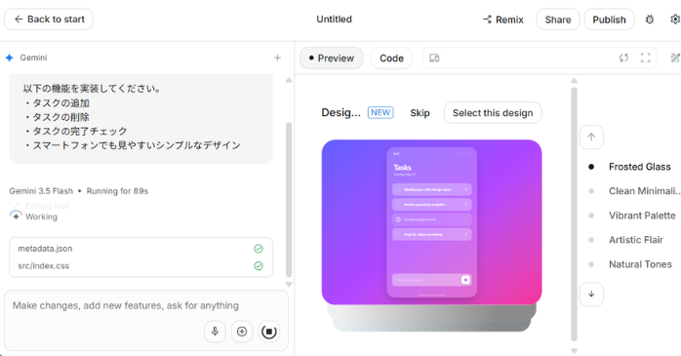681x356 pixels.
Task: Click the src/index.css file row
Action: pos(140,265)
